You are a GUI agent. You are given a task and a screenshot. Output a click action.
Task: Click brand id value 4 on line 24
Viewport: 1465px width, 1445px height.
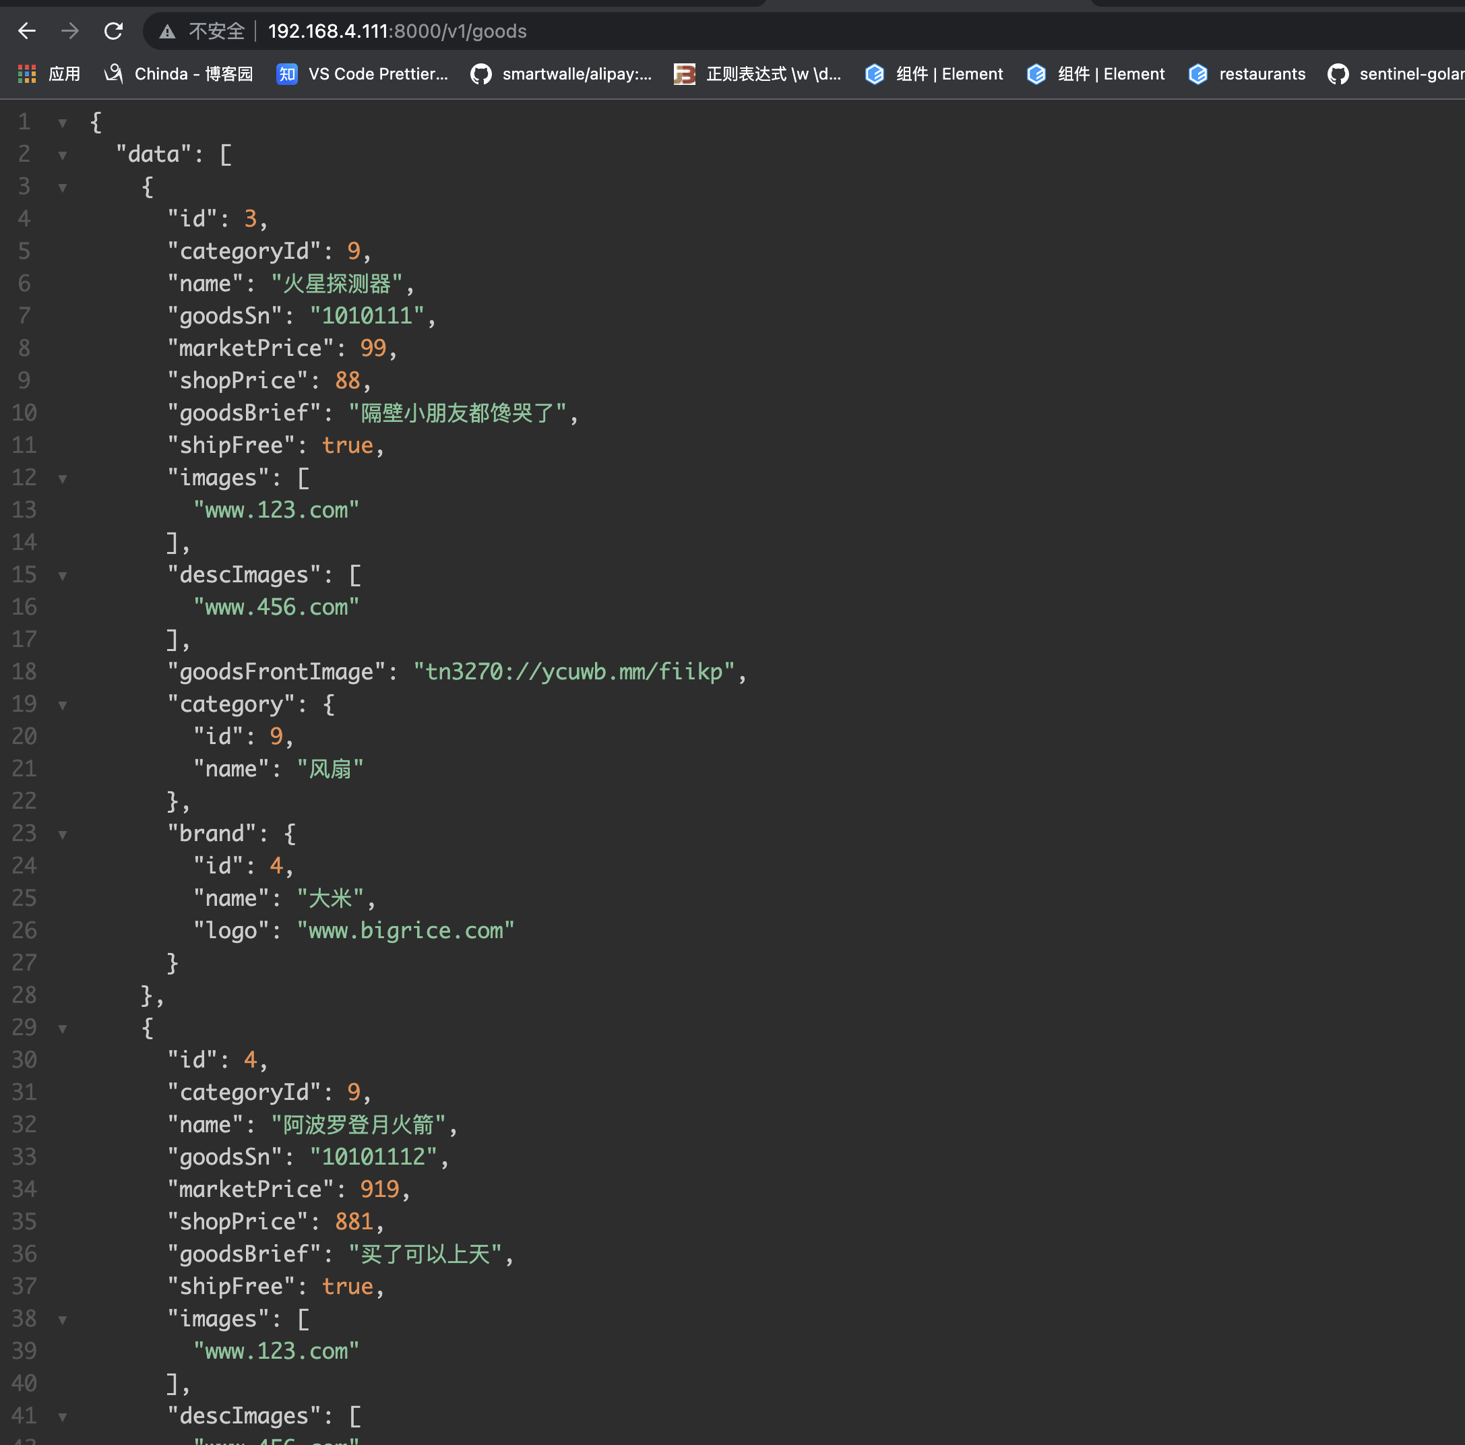(x=276, y=866)
